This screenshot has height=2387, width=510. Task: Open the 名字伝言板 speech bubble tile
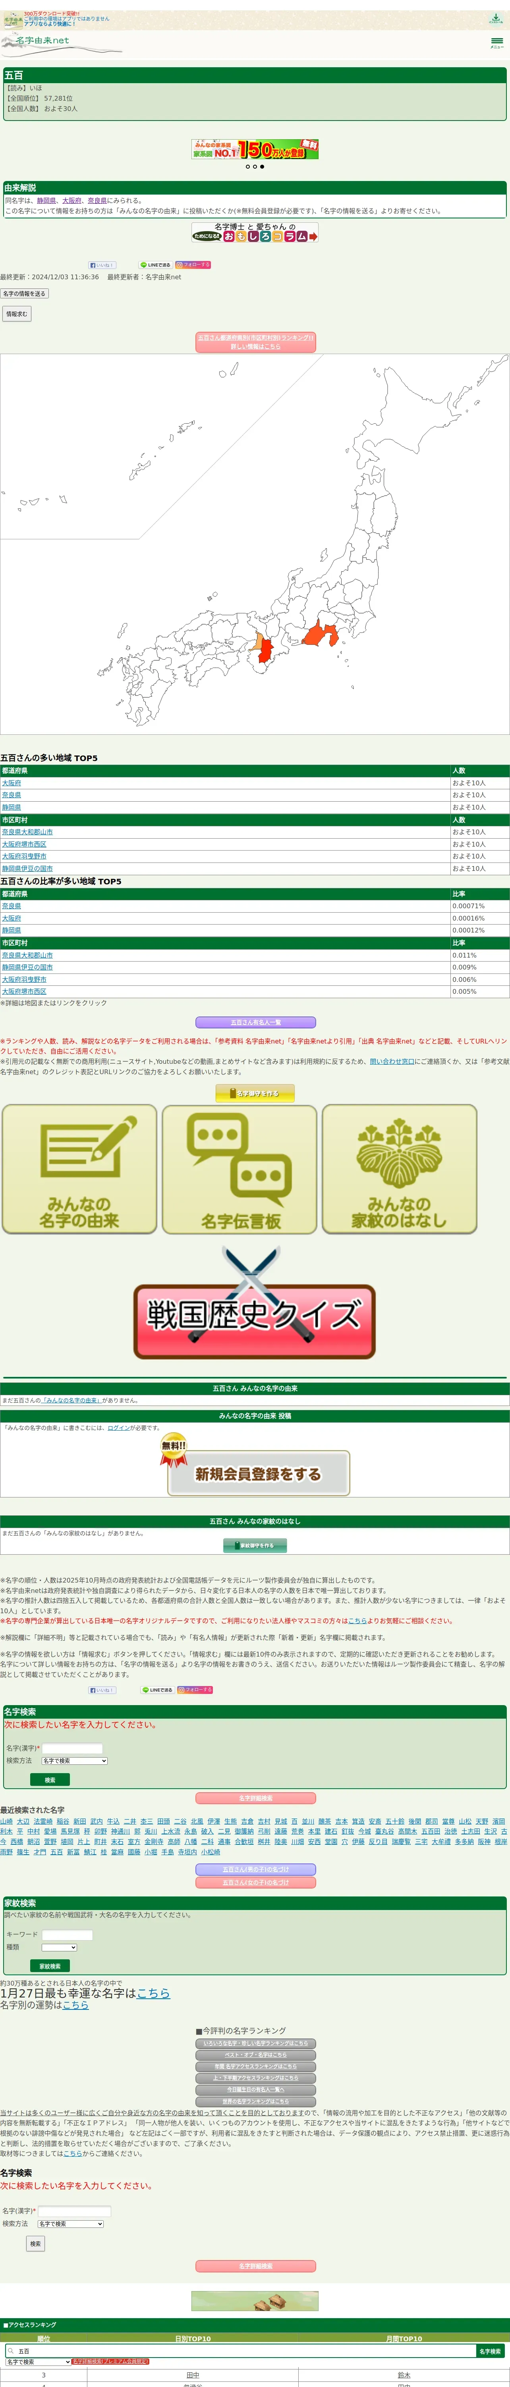(240, 1169)
